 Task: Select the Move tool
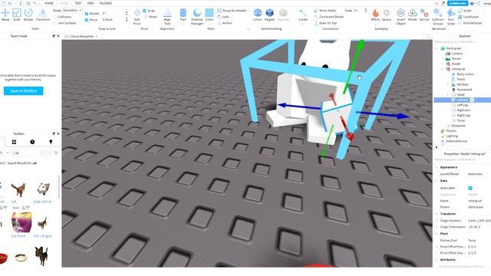coord(5,15)
